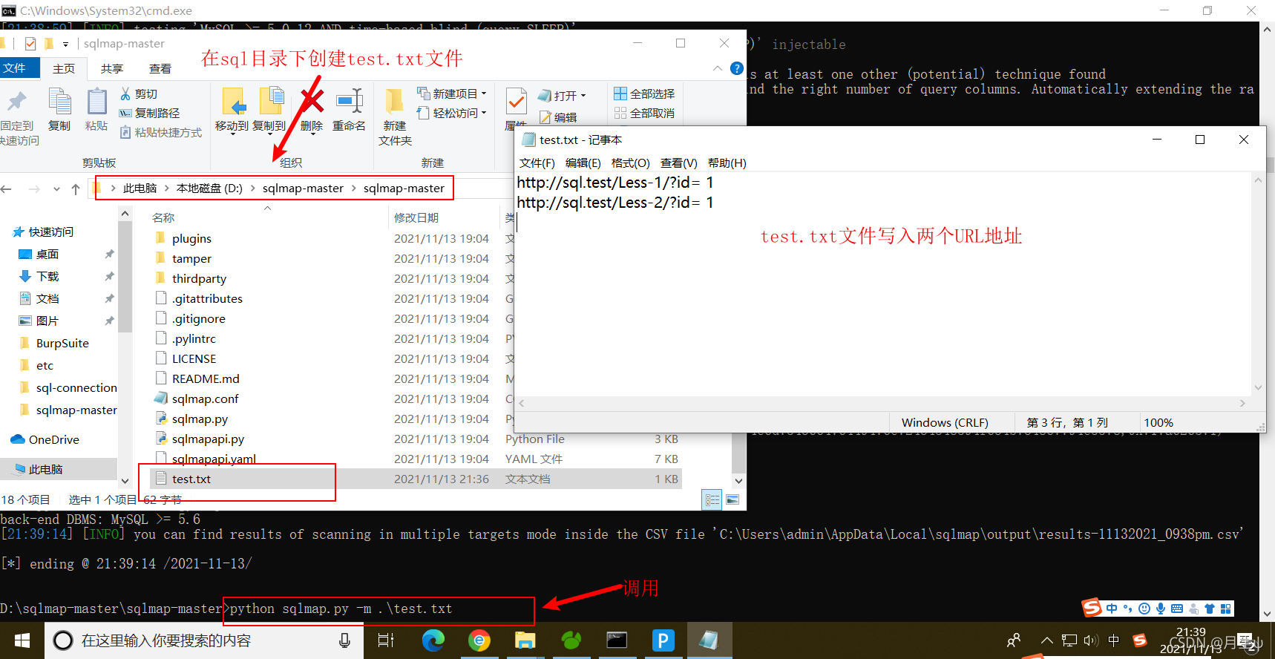Viewport: 1275px width, 659px height.
Task: Click the Windows taskbar search box
Action: point(204,640)
